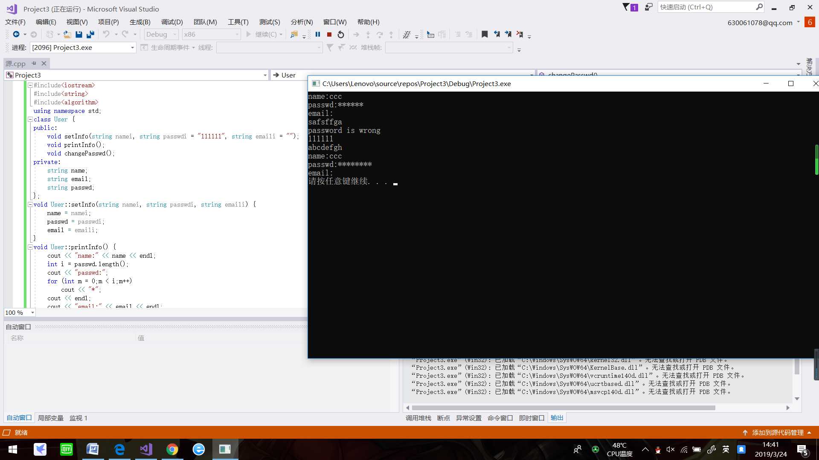
Task: Switch to the Breakpoints (断点) tab
Action: coord(444,418)
